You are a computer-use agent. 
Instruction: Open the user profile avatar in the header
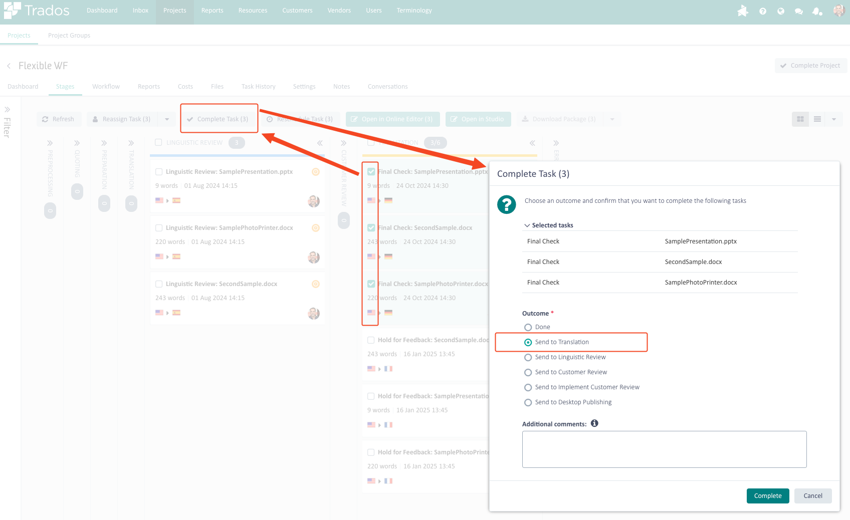839,11
